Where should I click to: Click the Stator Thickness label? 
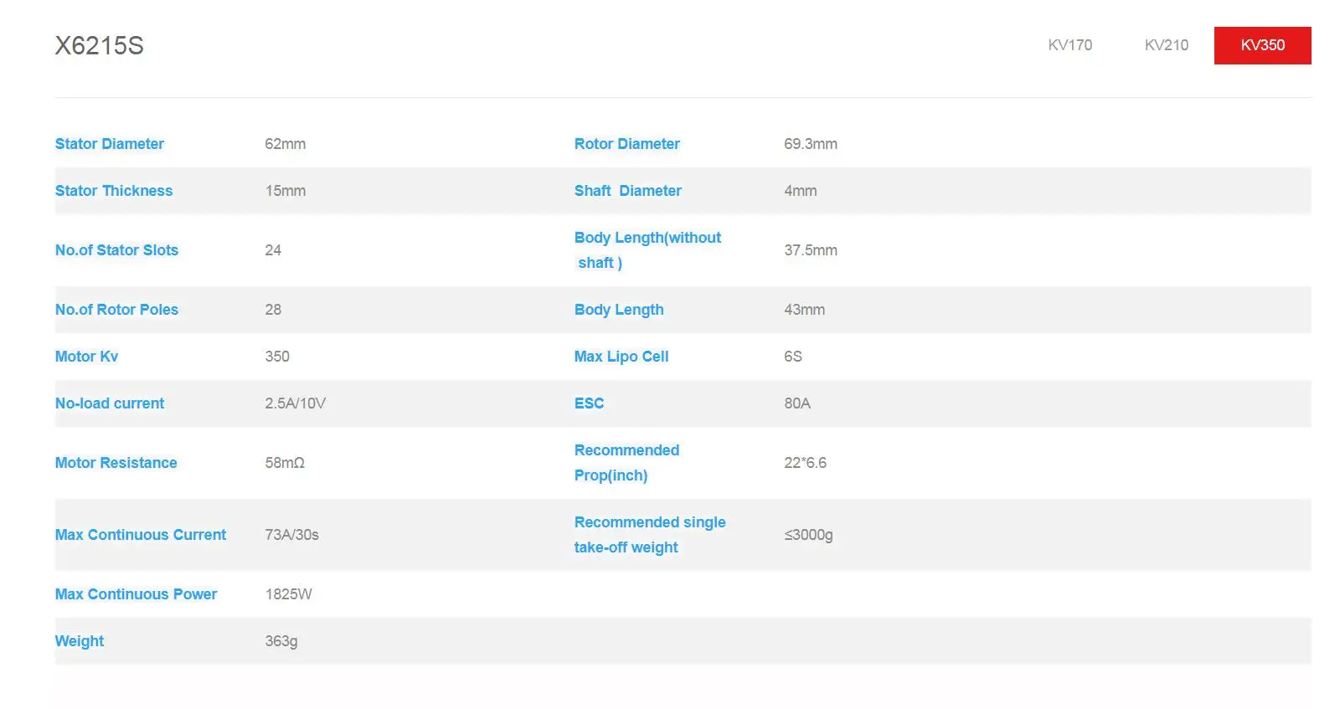coord(114,191)
